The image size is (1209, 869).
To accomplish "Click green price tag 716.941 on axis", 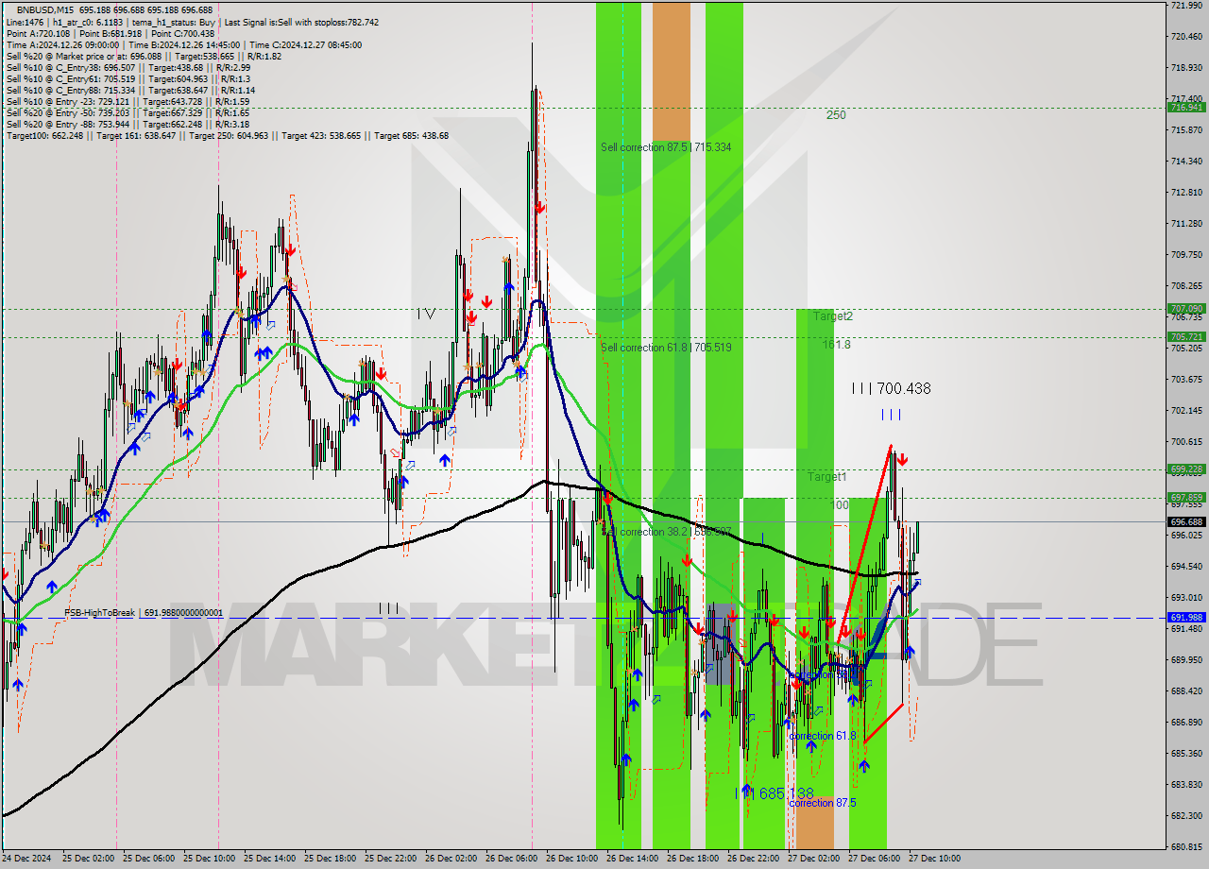I will coord(1186,107).
